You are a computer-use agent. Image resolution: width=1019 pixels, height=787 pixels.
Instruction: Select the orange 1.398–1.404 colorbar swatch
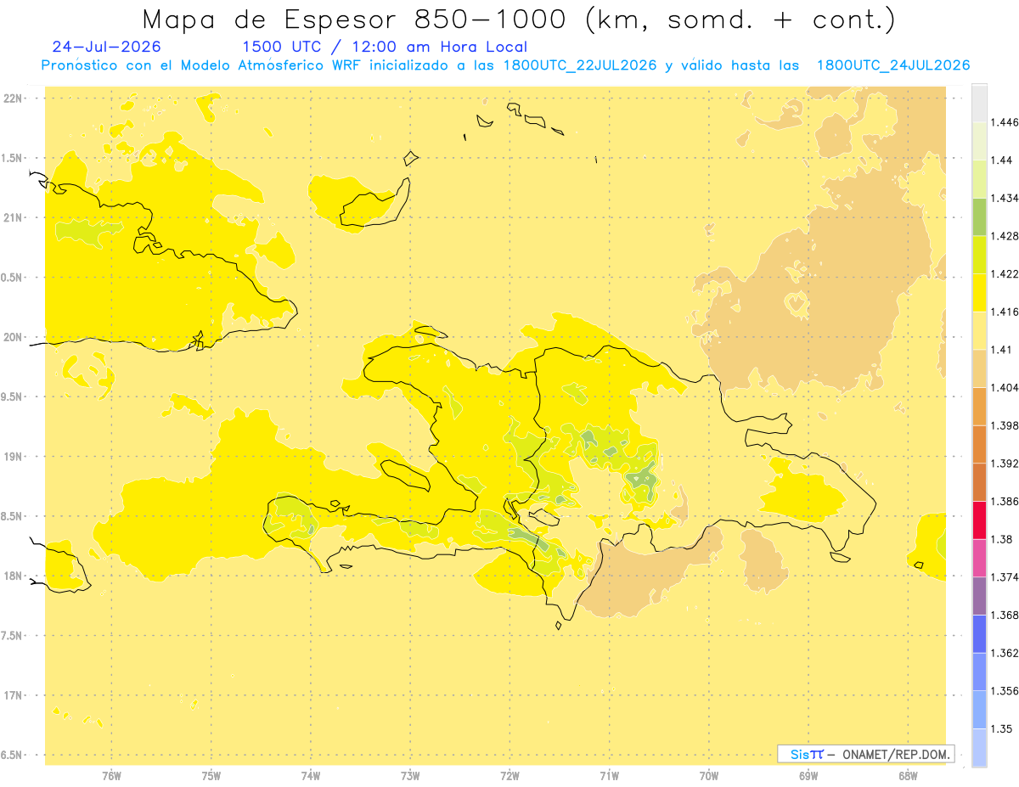coord(979,407)
